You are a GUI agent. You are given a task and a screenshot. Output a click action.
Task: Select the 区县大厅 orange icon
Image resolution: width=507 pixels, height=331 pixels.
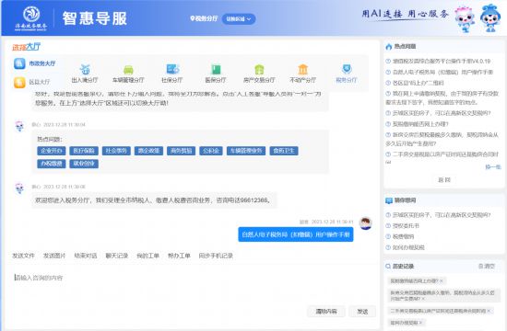[19, 82]
